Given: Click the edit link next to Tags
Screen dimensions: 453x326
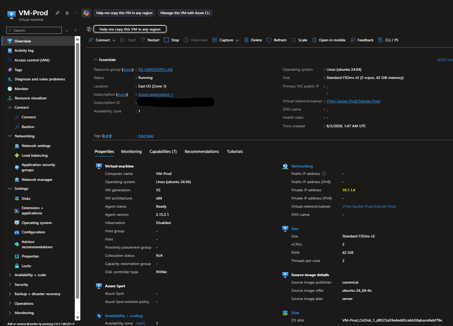Looking at the screenshot, I should pyautogui.click(x=107, y=136).
